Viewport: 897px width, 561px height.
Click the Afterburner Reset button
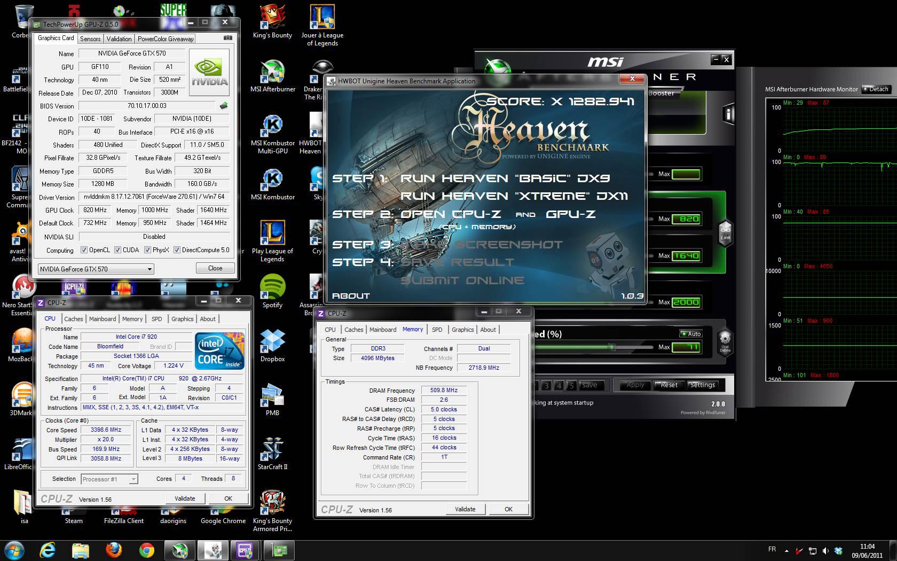pyautogui.click(x=669, y=385)
